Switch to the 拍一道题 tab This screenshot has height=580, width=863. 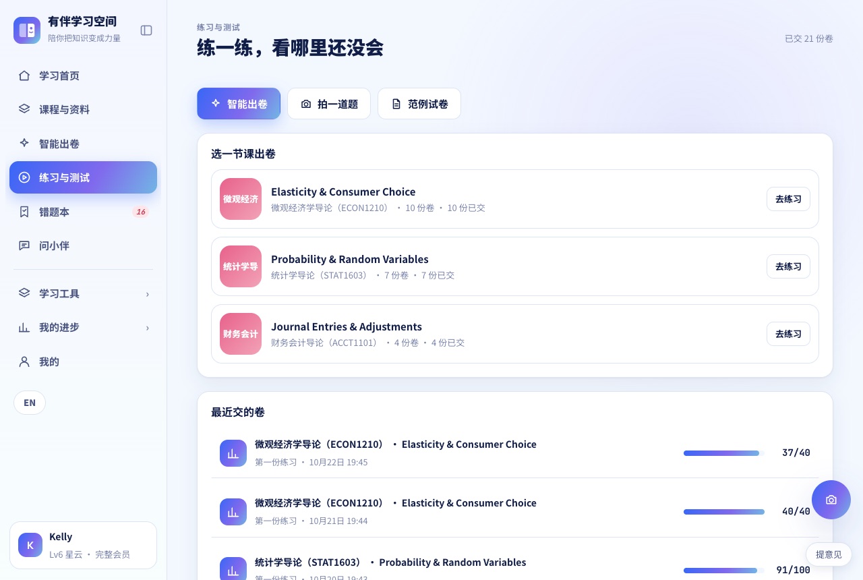[x=329, y=104]
